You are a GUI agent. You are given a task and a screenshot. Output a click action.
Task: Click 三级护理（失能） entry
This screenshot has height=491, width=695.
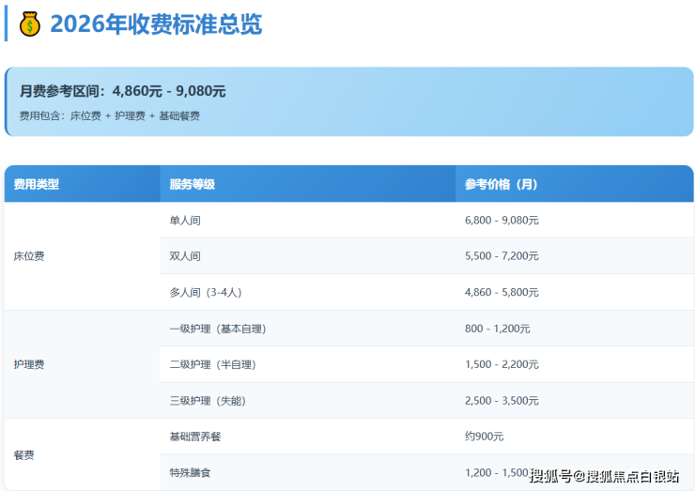(208, 401)
